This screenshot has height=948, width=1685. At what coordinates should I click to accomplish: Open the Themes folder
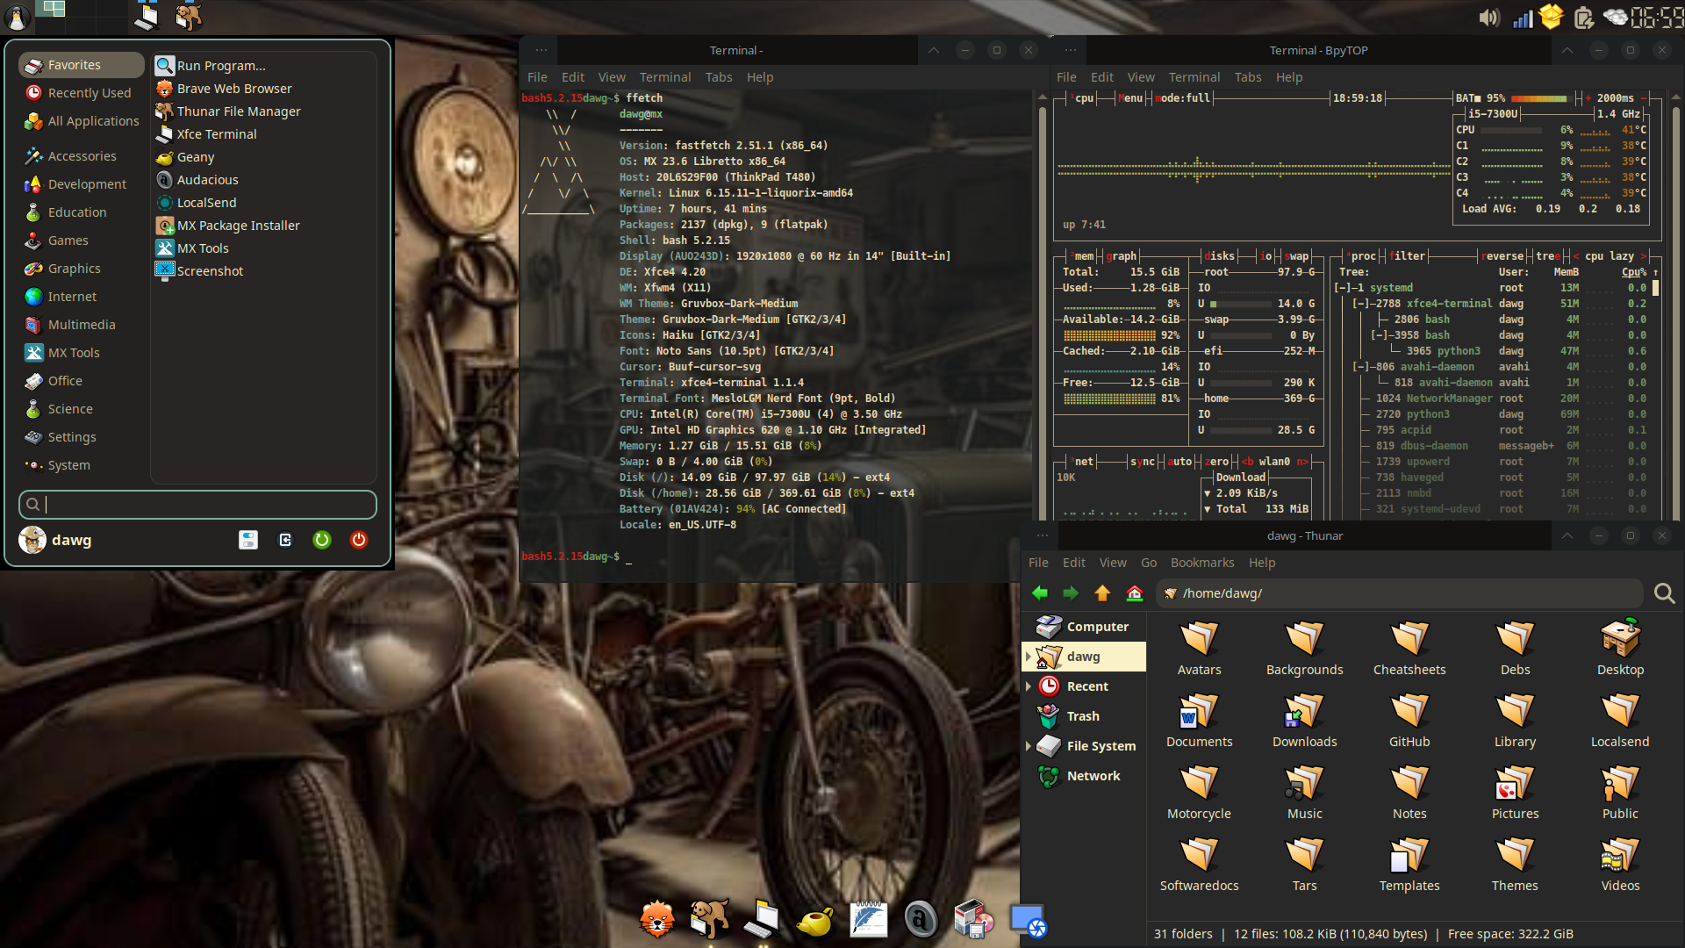point(1515,865)
